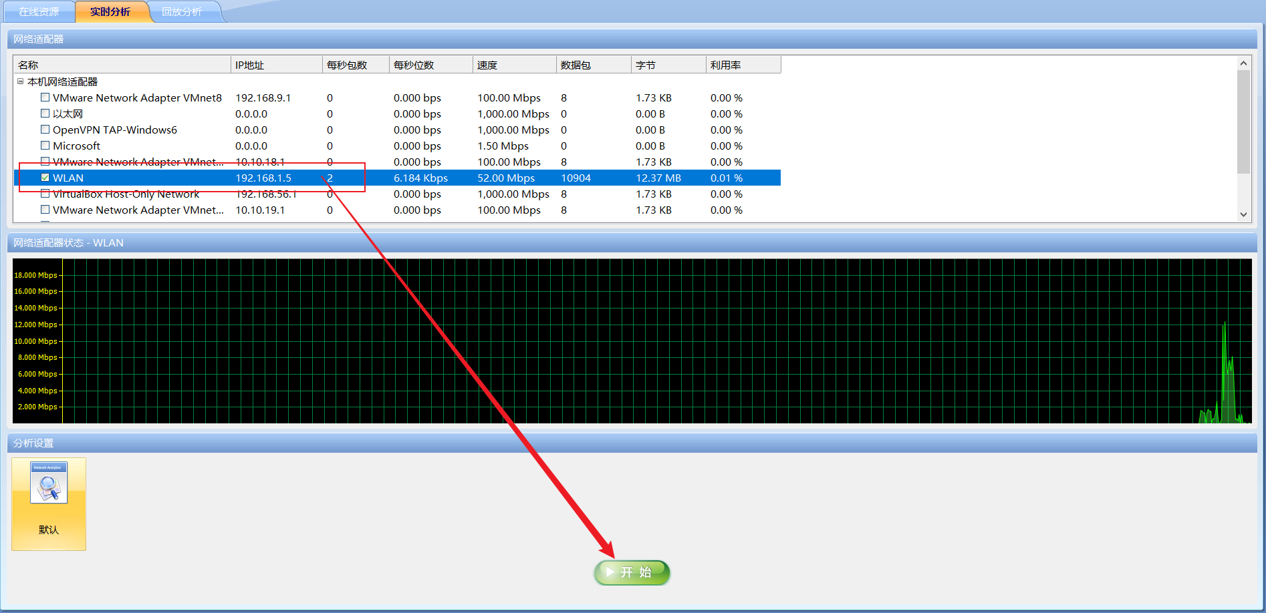
Task: Sort by the IP地址 column header
Action: click(x=277, y=65)
